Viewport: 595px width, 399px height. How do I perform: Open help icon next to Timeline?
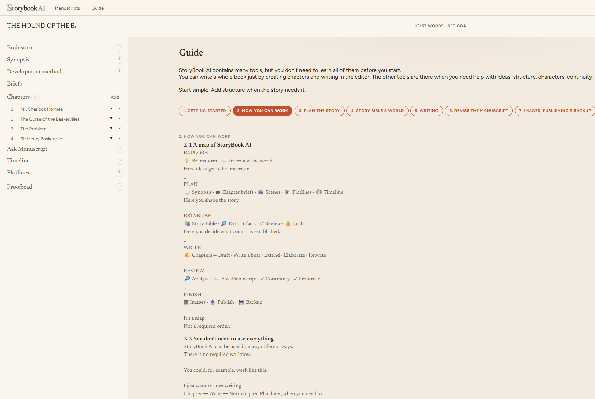click(x=119, y=161)
